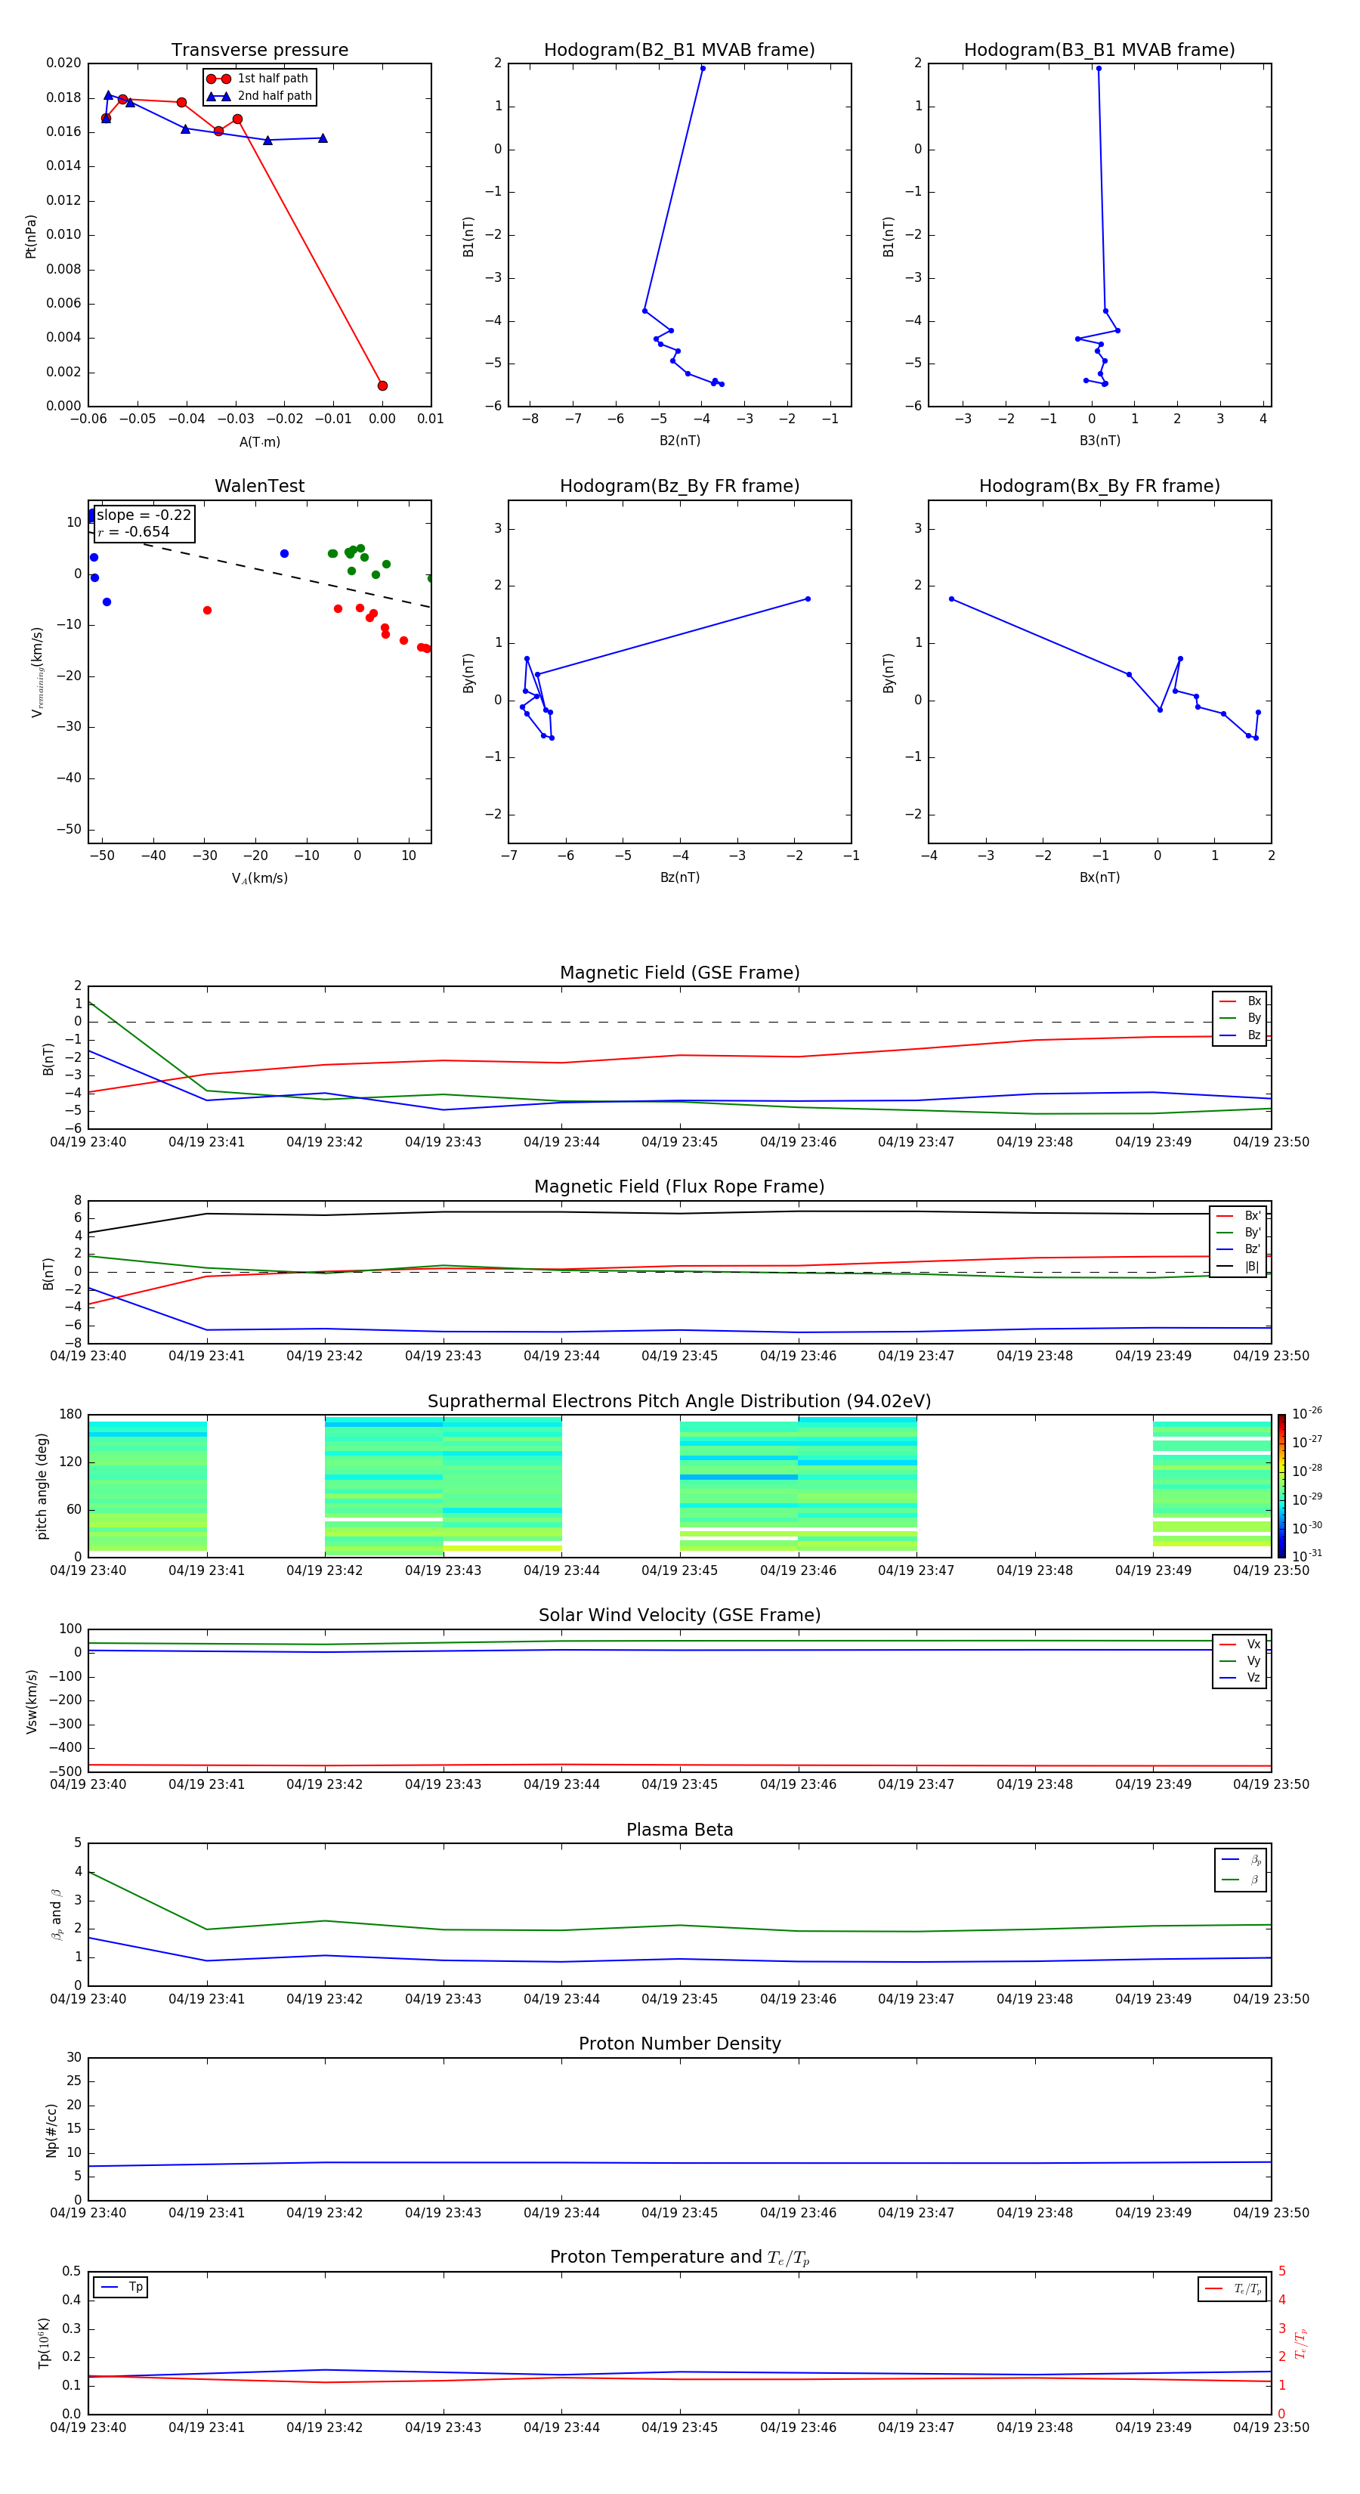Click the outlier red point in transverse pressure plot
Viewport: 1360px width, 2494px height.
382,385
